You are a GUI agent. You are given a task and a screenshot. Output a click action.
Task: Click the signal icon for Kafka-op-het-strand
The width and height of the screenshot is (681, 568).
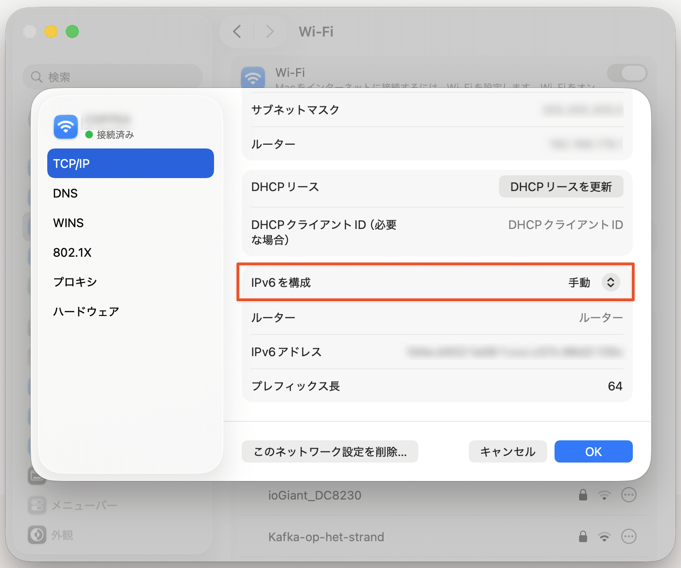(604, 537)
